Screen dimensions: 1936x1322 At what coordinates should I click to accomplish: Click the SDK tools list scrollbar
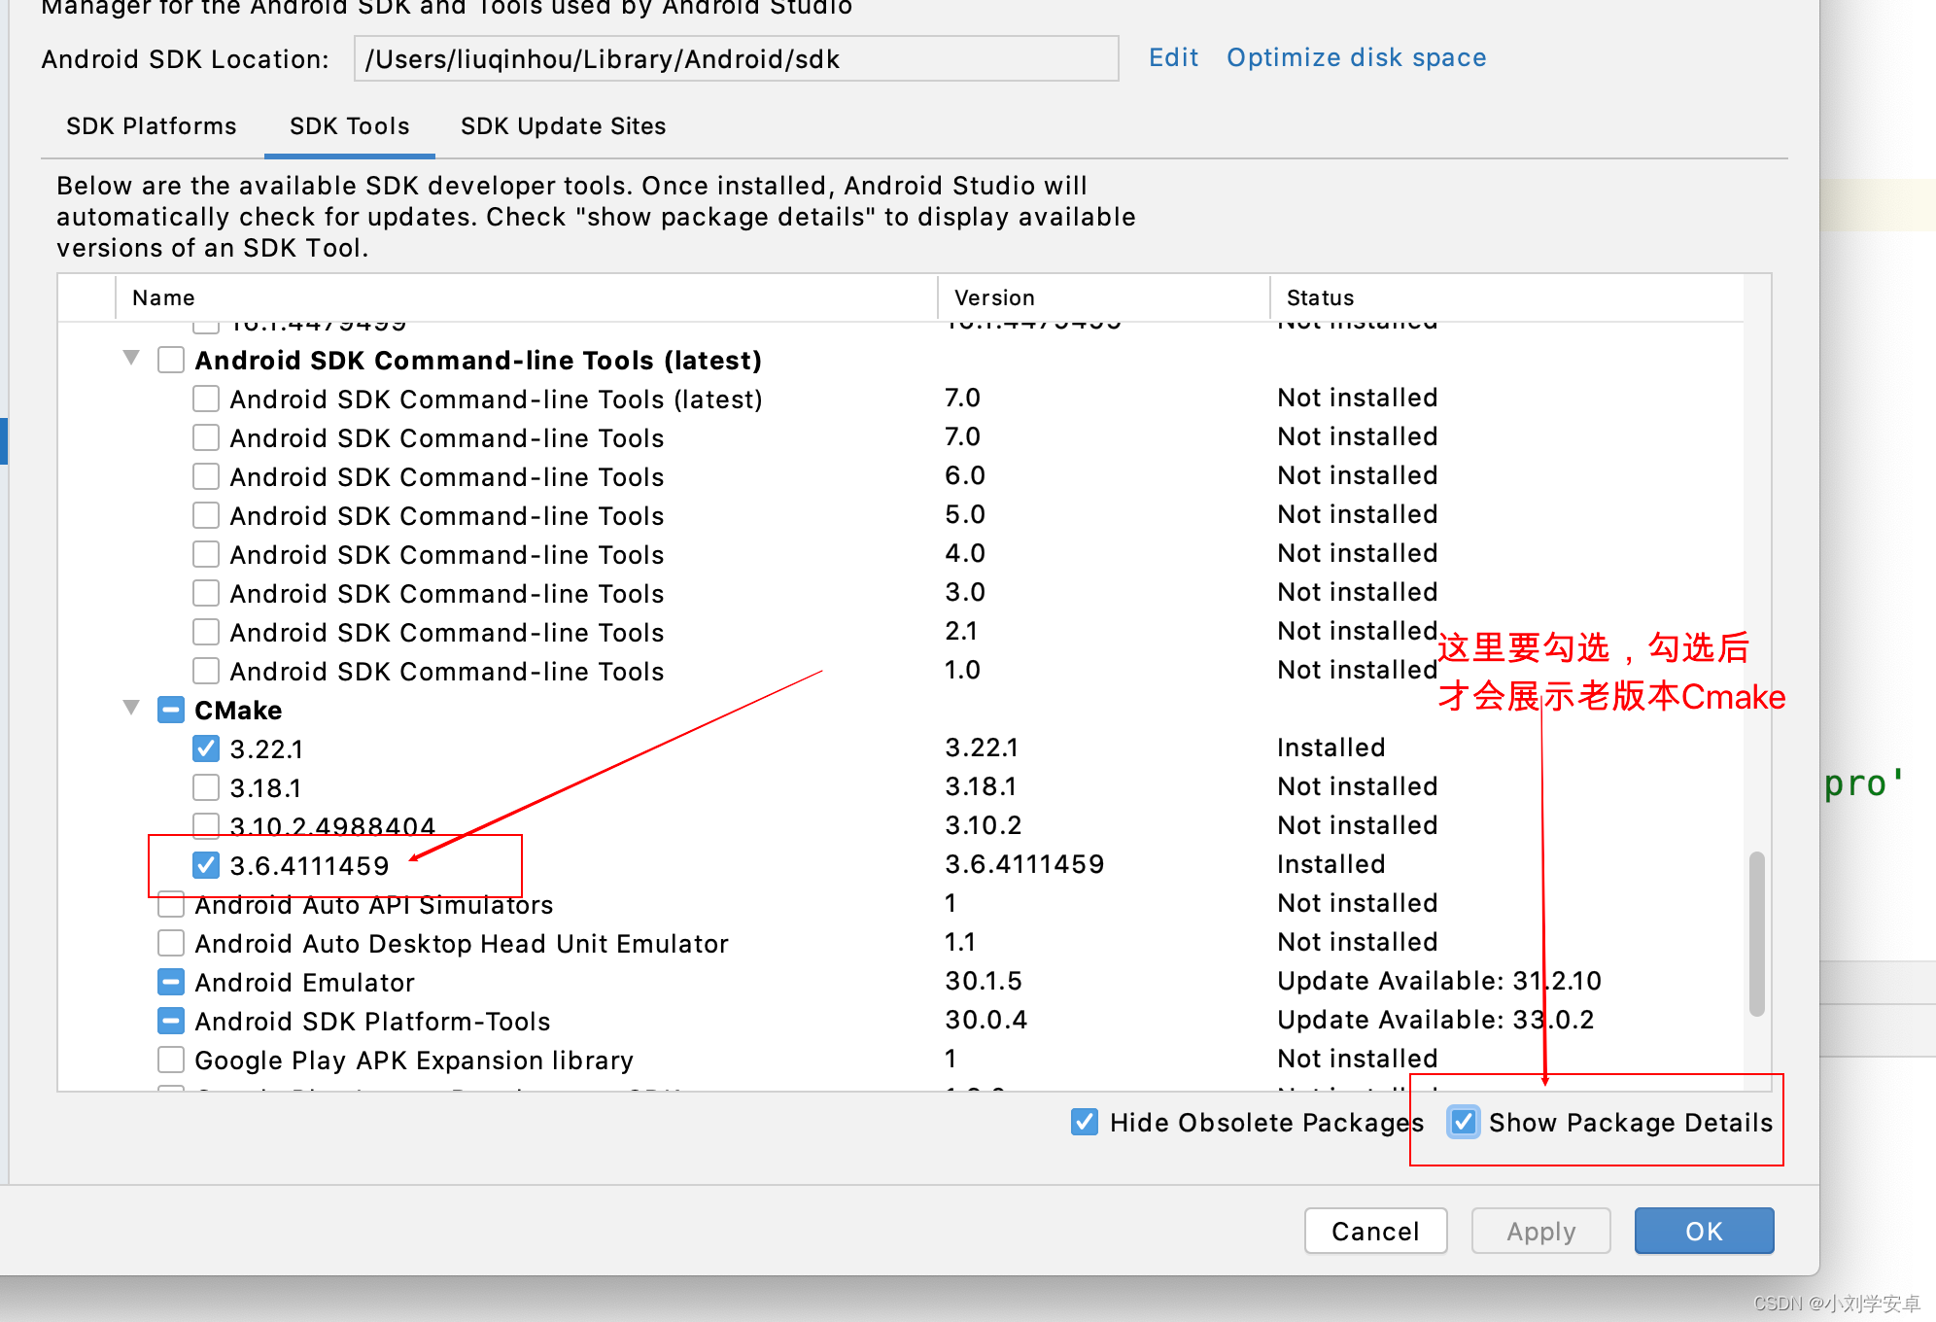[x=1756, y=933]
